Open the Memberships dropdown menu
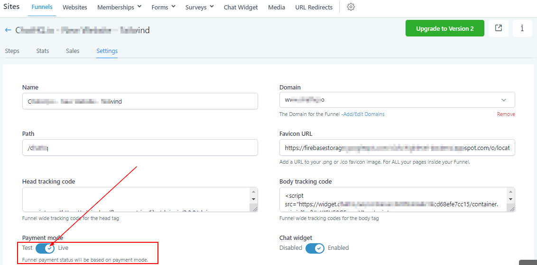Screen dimensions: 537x265 coord(119,8)
